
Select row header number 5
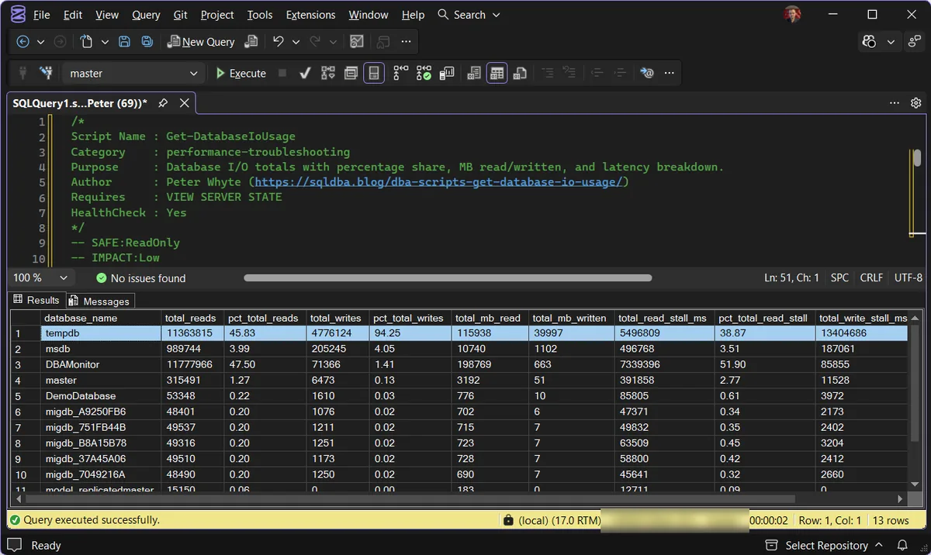pyautogui.click(x=25, y=395)
